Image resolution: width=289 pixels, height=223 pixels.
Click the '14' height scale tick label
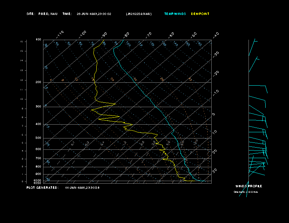tap(22, 61)
